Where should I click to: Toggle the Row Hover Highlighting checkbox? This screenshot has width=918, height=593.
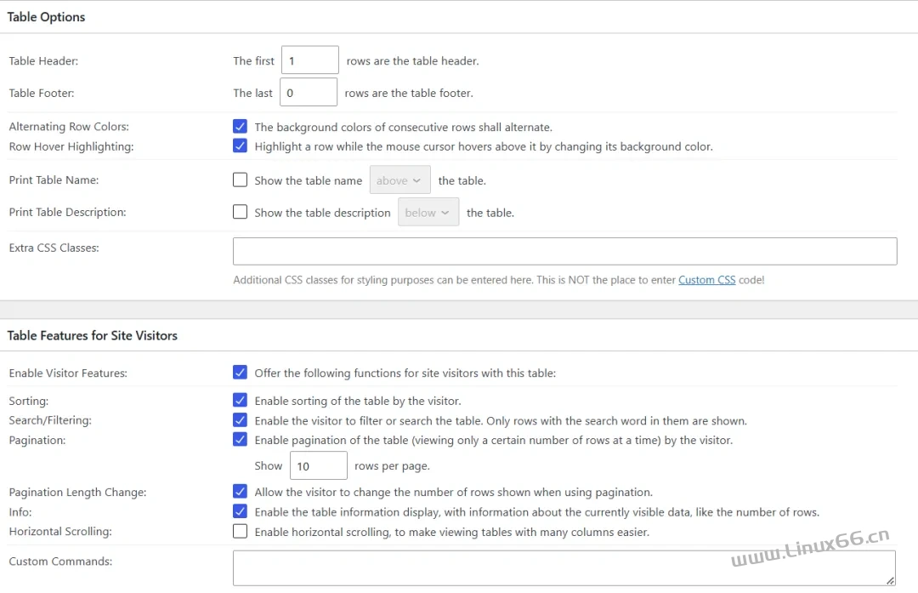coord(240,145)
